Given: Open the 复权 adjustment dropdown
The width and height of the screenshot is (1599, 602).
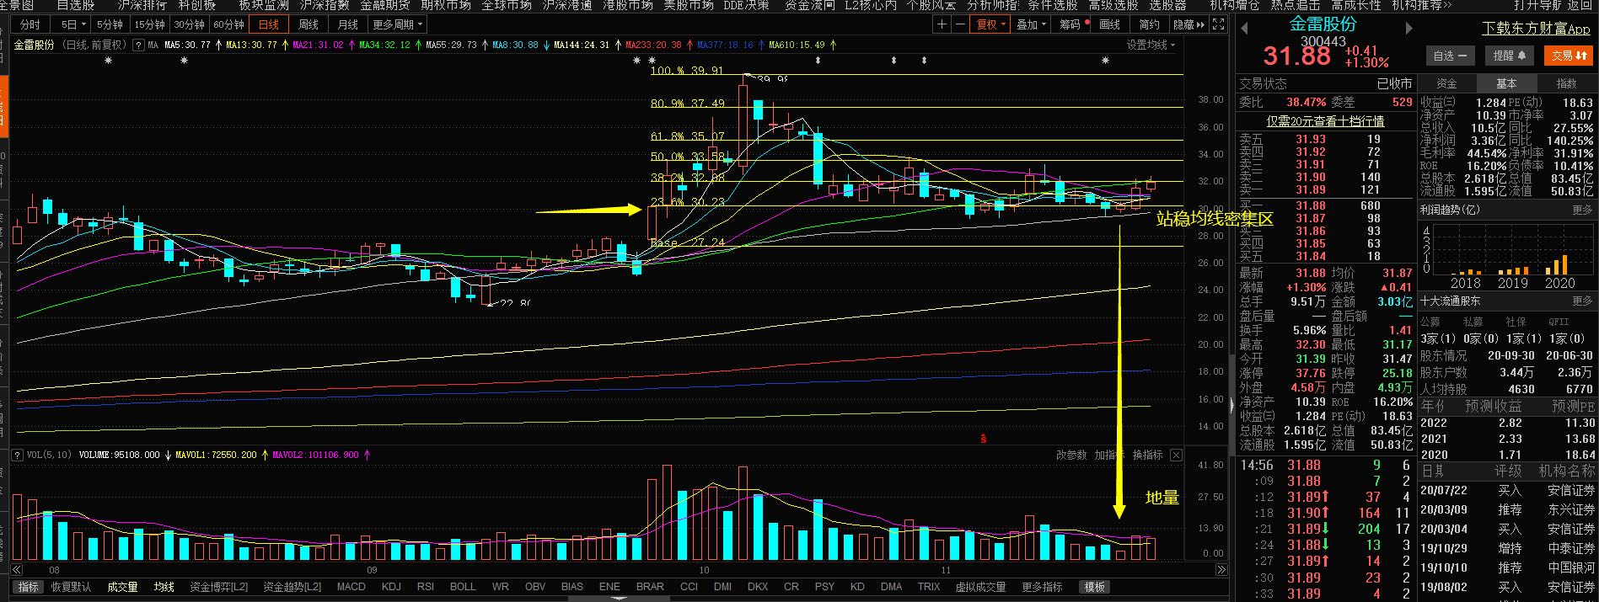Looking at the screenshot, I should (991, 24).
